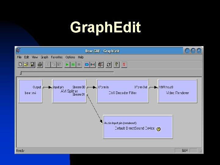Stop the graph with square button
This screenshot has width=220, height=165.
[79, 64]
